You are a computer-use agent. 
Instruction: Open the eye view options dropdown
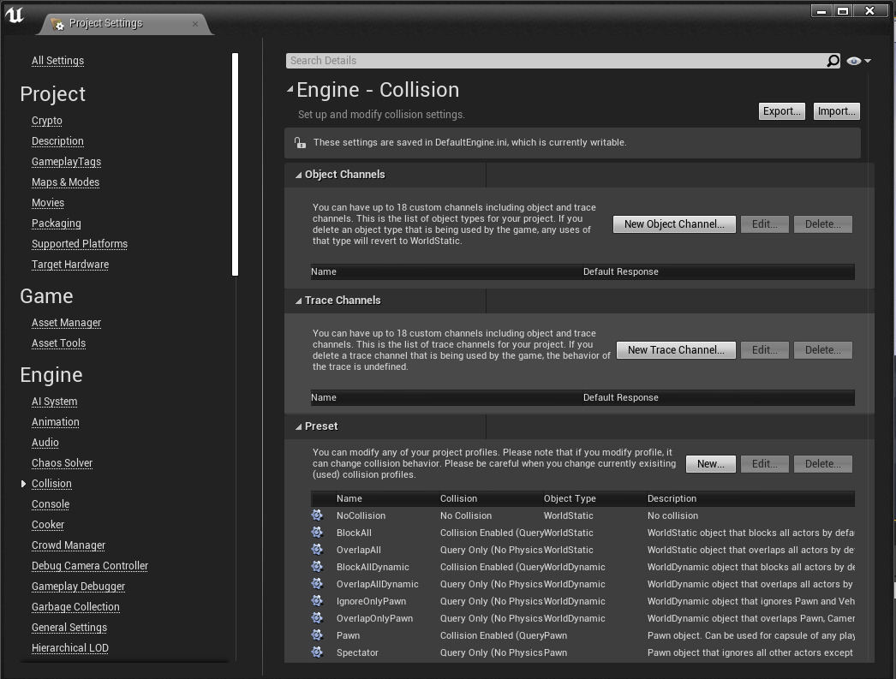[x=858, y=61]
